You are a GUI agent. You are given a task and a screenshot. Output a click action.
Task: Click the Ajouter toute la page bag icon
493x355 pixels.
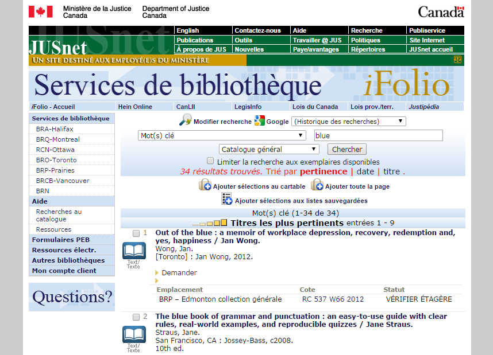pos(317,185)
